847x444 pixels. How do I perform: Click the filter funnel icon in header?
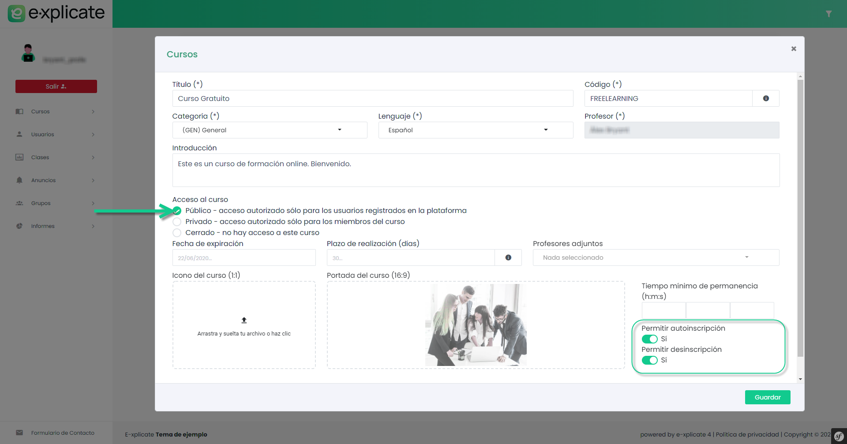tap(828, 14)
